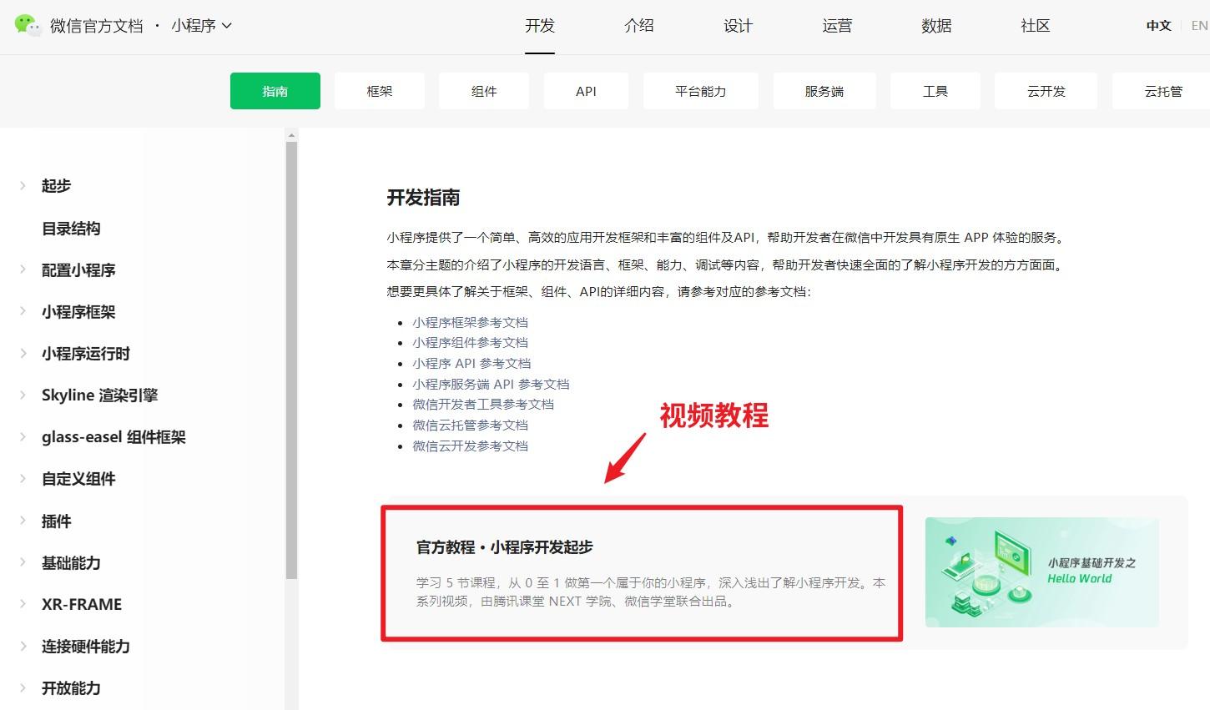Open 微信开发者工具参考文档 link

coord(483,405)
